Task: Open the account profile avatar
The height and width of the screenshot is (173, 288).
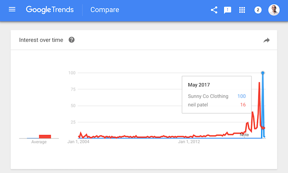Action: coord(274,10)
